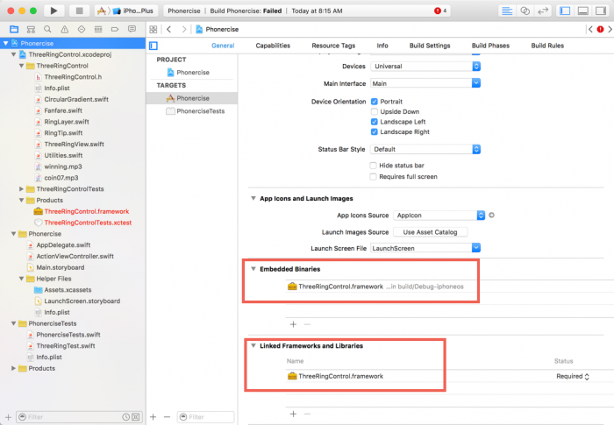The image size is (614, 425).
Task: Open the Test navigator
Action: point(82,29)
